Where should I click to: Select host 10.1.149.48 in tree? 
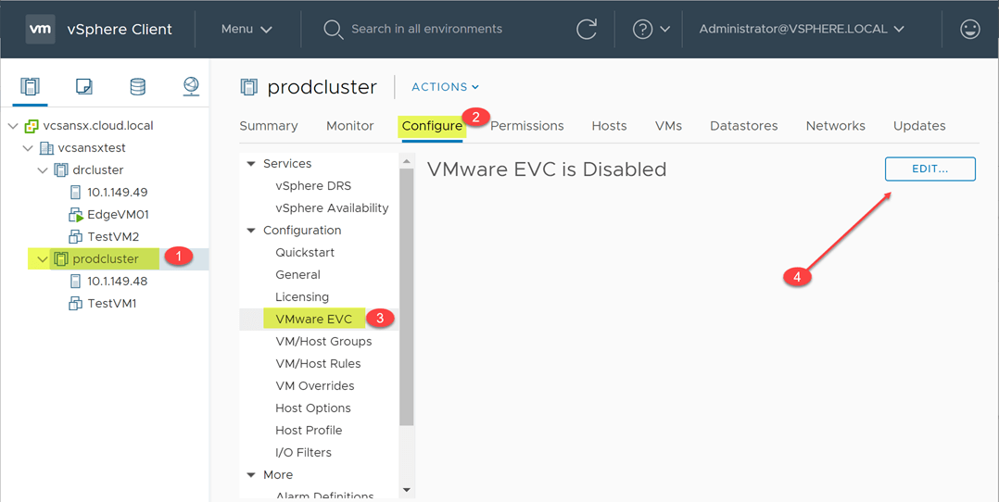click(117, 282)
